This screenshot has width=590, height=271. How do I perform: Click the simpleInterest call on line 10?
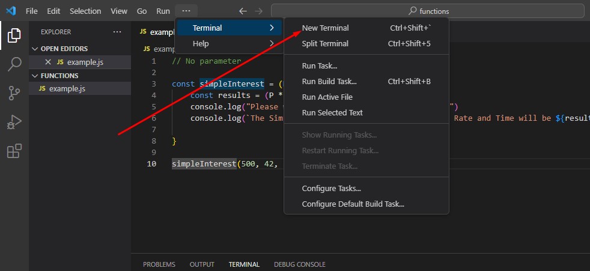(x=204, y=163)
